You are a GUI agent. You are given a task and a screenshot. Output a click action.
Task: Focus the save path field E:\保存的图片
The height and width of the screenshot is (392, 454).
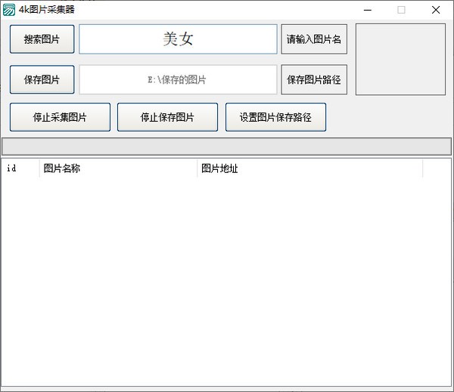[178, 79]
